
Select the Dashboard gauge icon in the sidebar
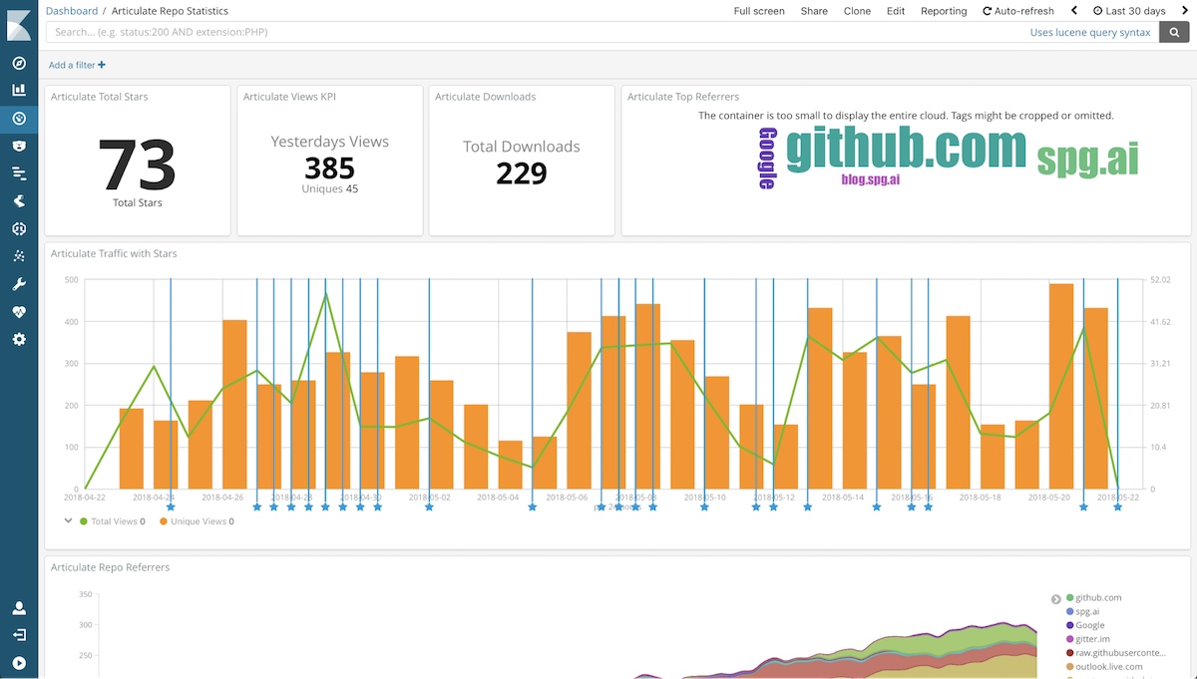click(x=19, y=119)
